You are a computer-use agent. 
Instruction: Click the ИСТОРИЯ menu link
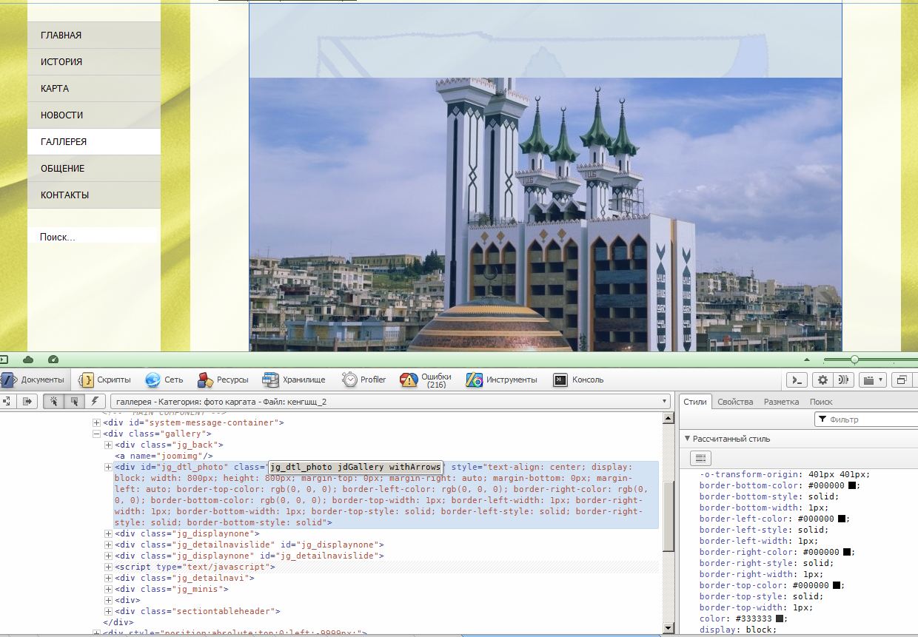point(61,62)
